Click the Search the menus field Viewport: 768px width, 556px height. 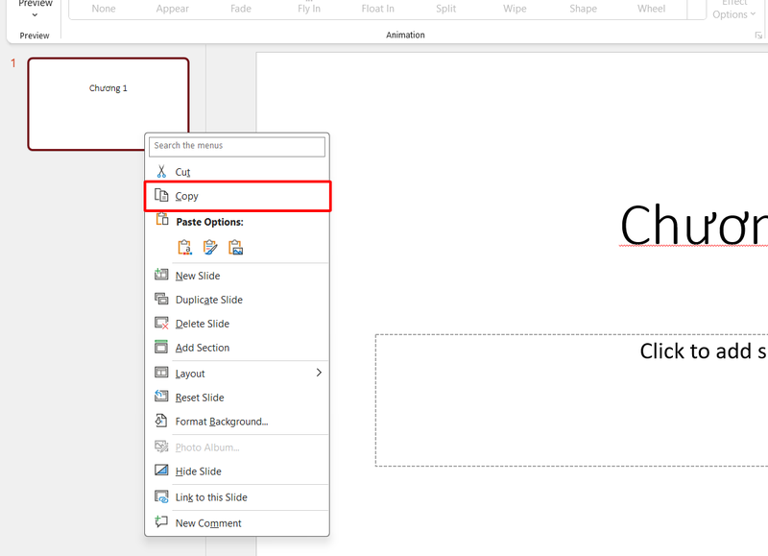(x=237, y=146)
